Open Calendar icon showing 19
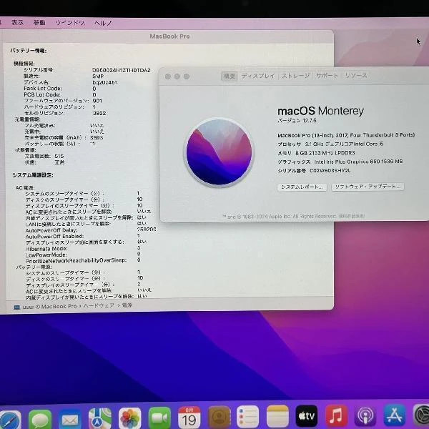 coord(189,418)
